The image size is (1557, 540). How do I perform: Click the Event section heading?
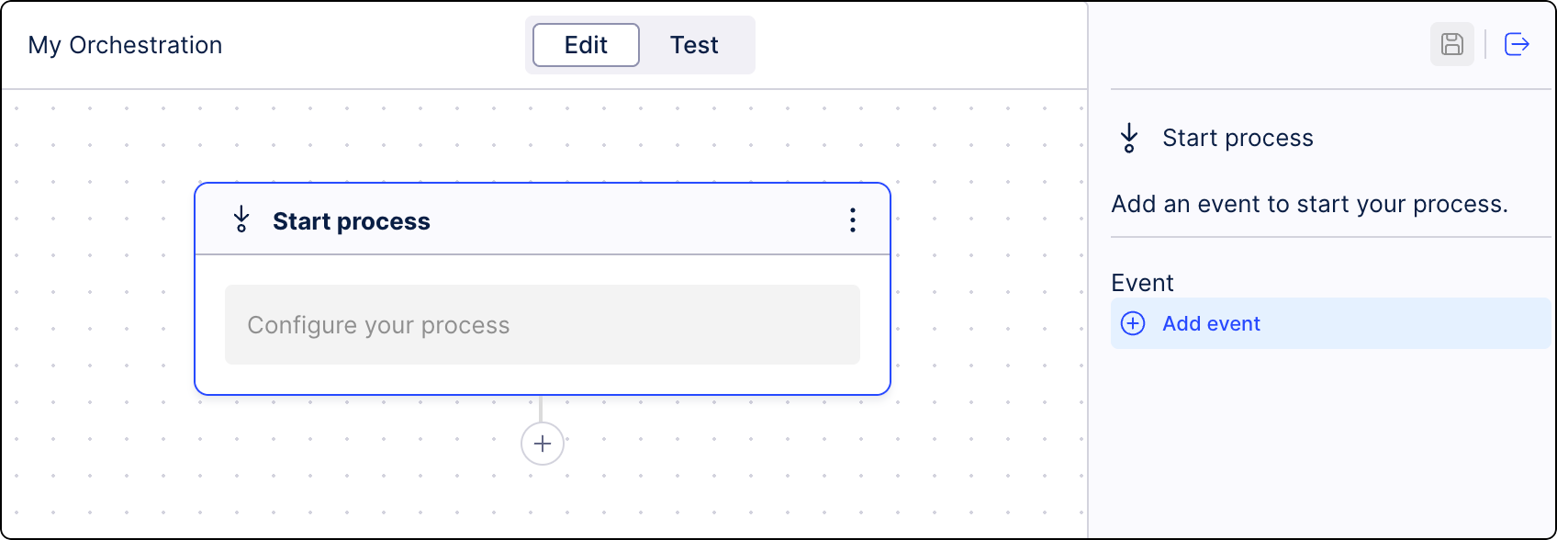coord(1141,283)
